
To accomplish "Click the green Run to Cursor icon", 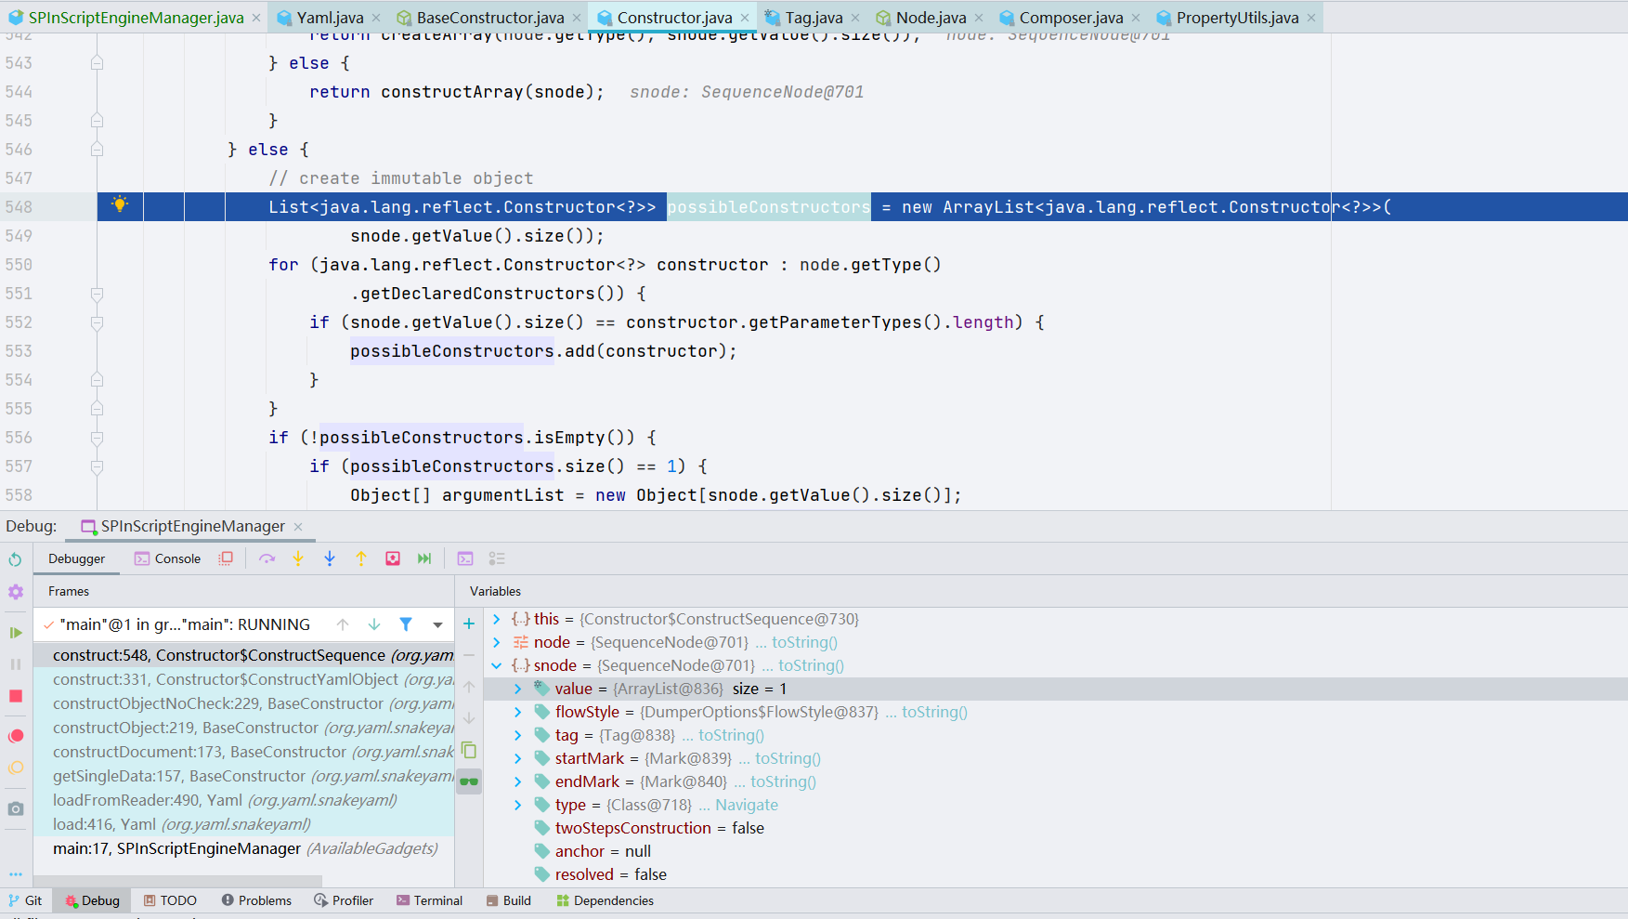I will [x=424, y=558].
